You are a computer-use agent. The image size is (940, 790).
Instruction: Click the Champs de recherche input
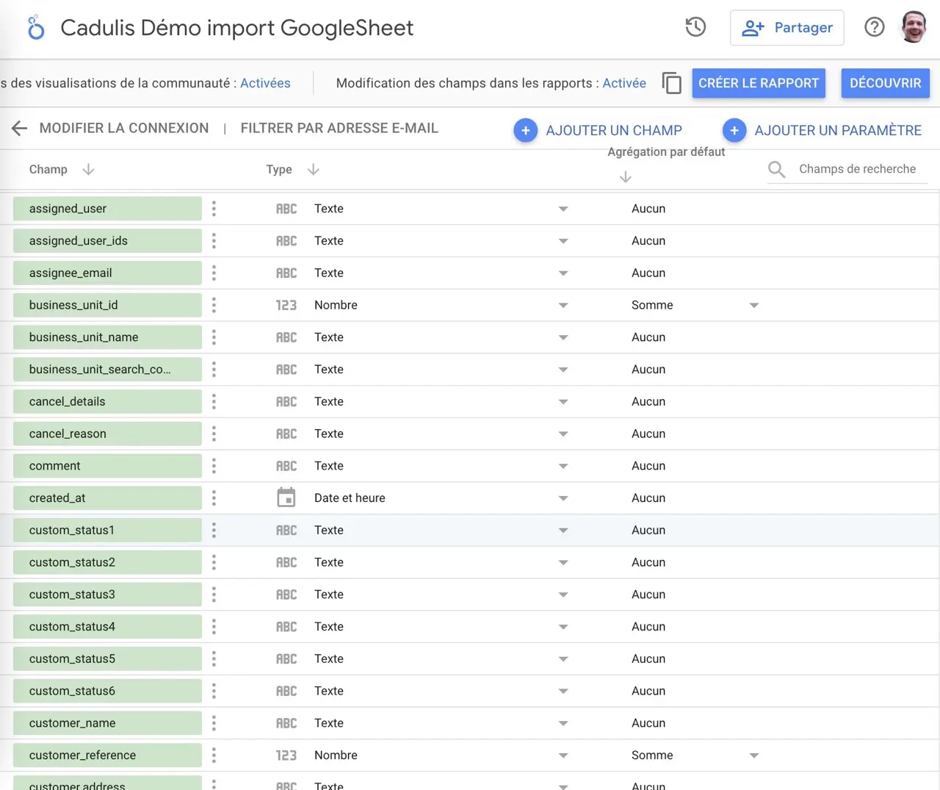[x=857, y=169]
